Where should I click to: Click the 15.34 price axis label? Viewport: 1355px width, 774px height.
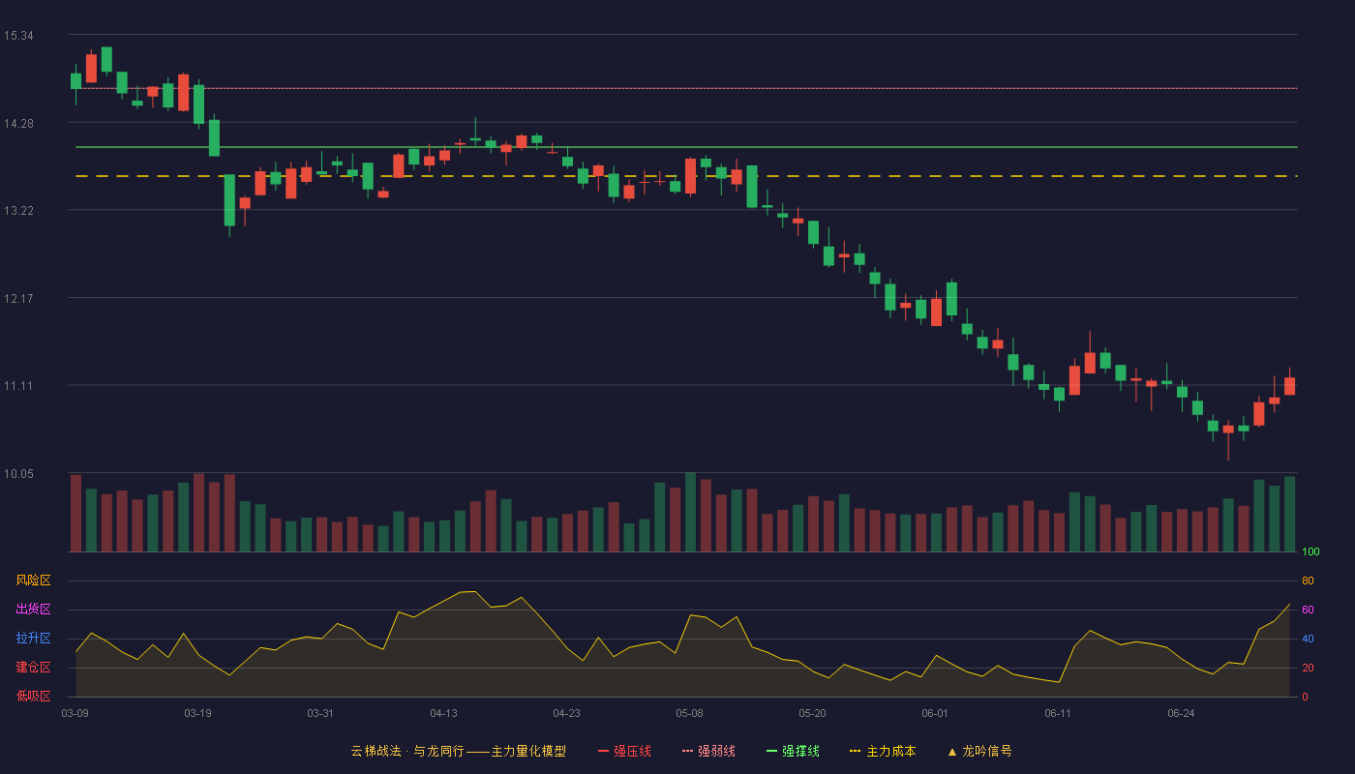coord(18,36)
